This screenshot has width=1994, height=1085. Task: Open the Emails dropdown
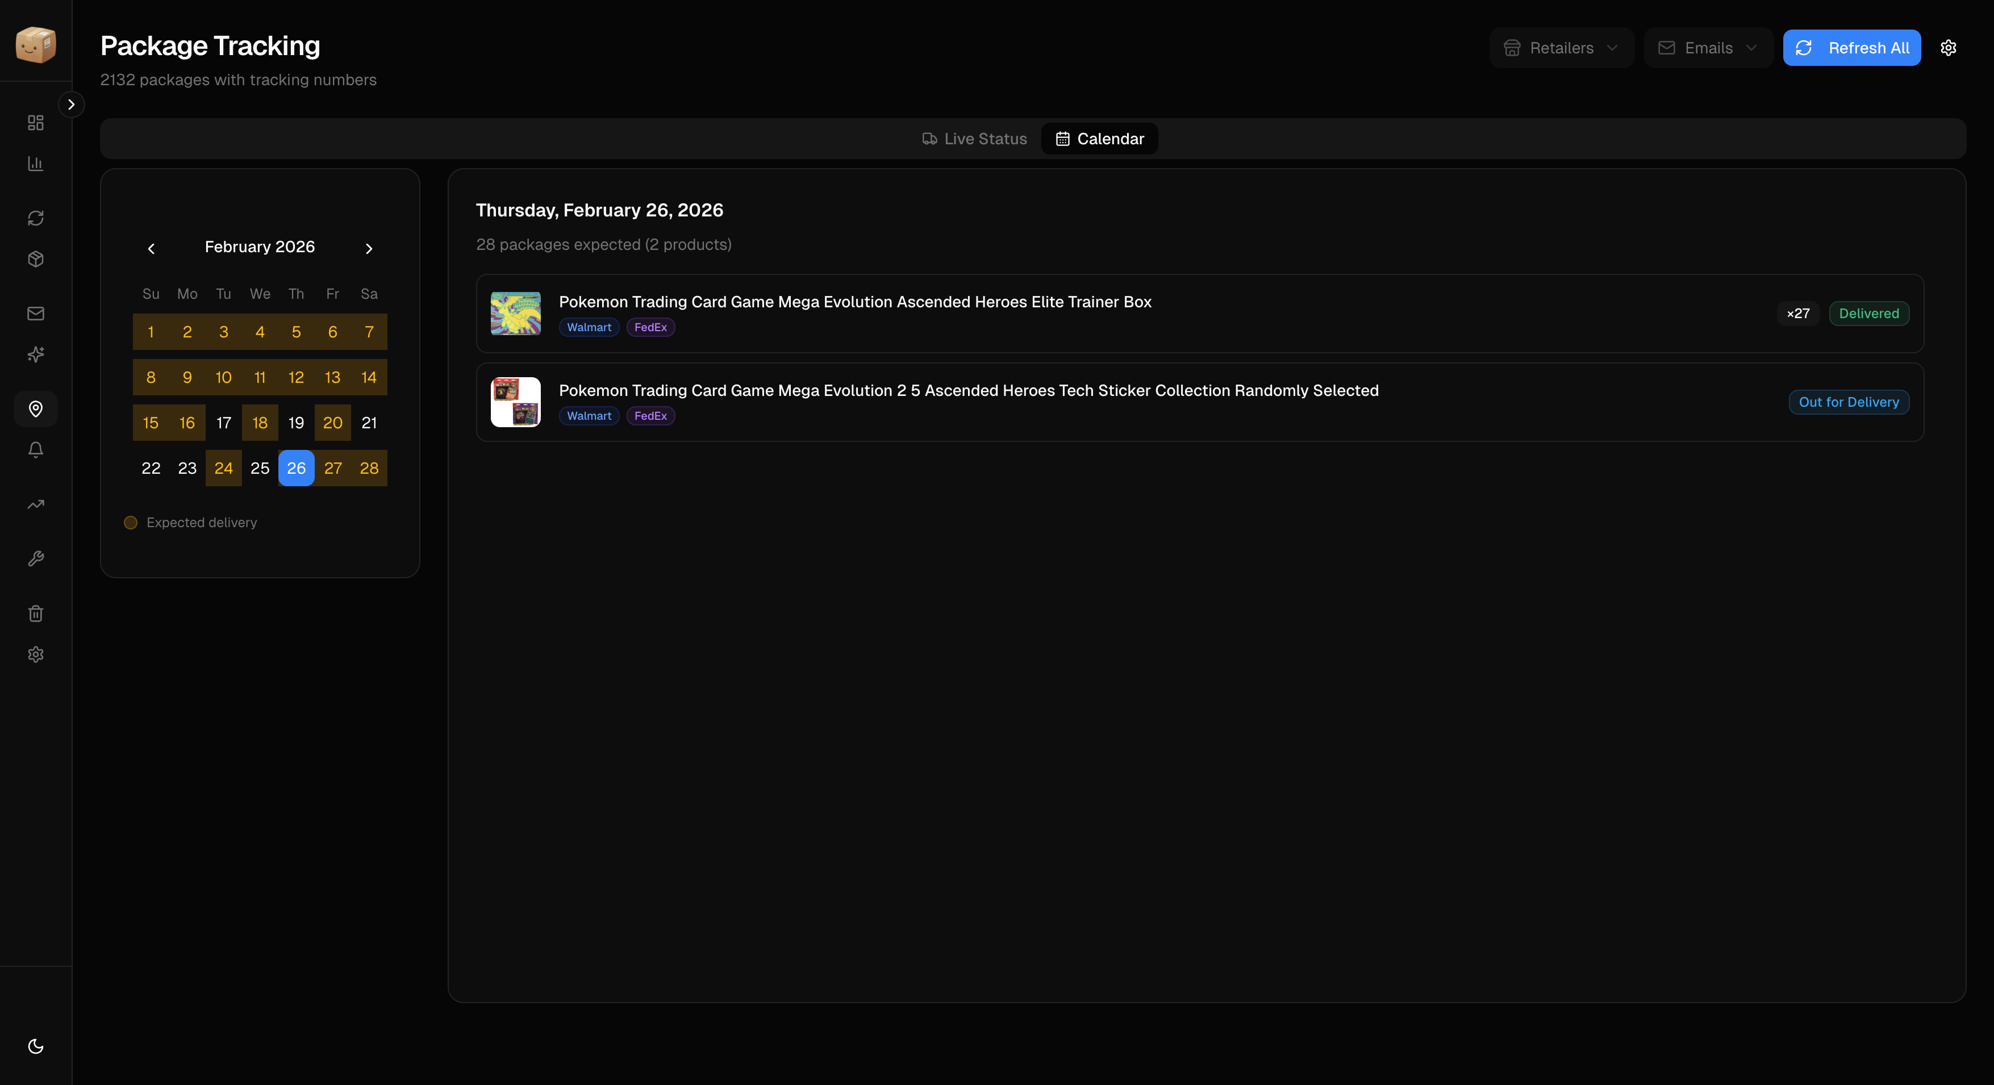[x=1708, y=47]
